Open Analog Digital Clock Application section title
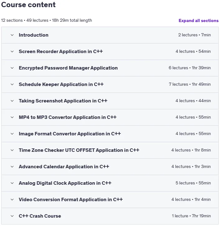The image size is (220, 226). coord(65,183)
